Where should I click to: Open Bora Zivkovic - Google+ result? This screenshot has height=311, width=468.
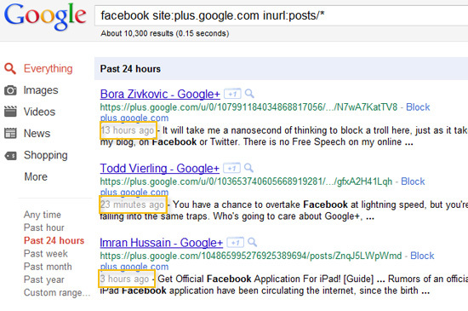pyautogui.click(x=160, y=94)
